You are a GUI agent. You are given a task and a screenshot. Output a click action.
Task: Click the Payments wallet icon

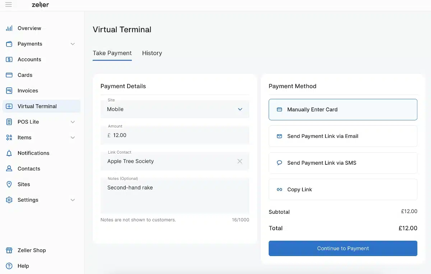(9, 44)
